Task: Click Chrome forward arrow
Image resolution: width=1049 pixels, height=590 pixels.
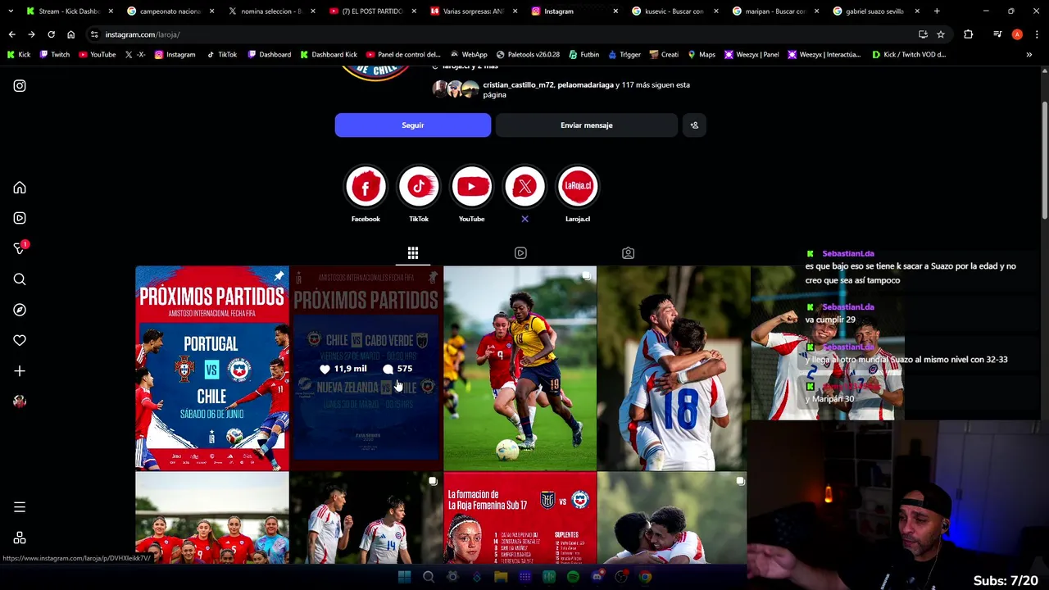Action: 31,34
